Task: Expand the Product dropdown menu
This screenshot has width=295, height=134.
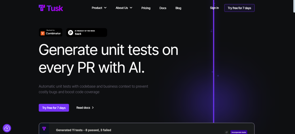Action: (99, 8)
